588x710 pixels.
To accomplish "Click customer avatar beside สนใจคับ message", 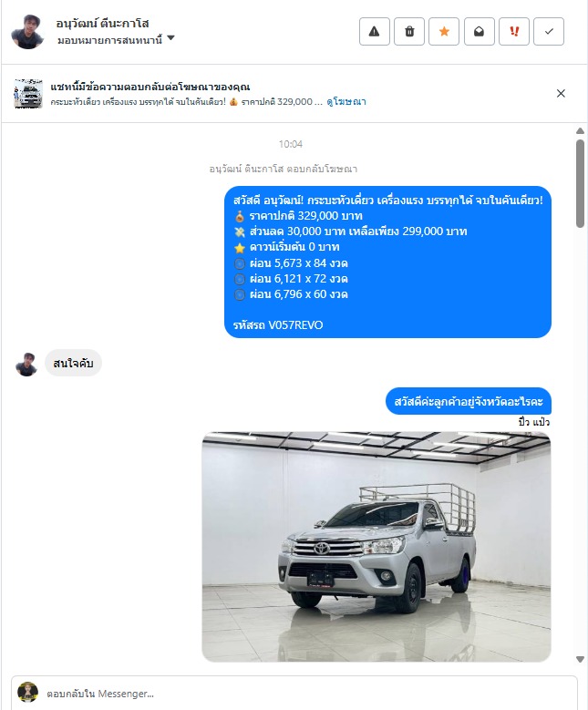I will pos(26,364).
